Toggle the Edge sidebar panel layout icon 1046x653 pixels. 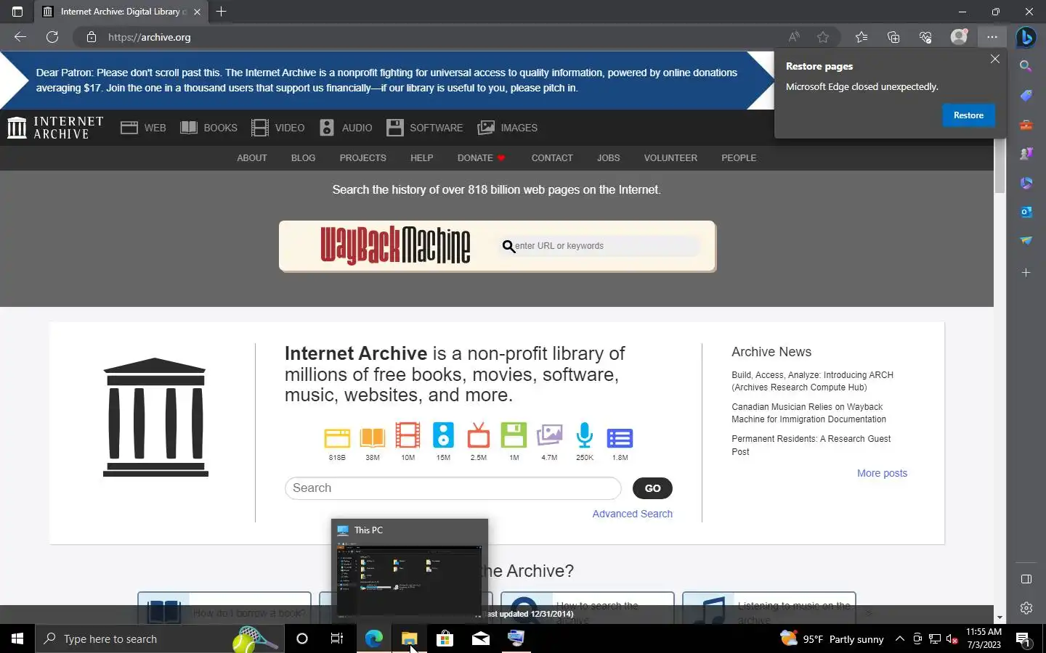[1026, 579]
